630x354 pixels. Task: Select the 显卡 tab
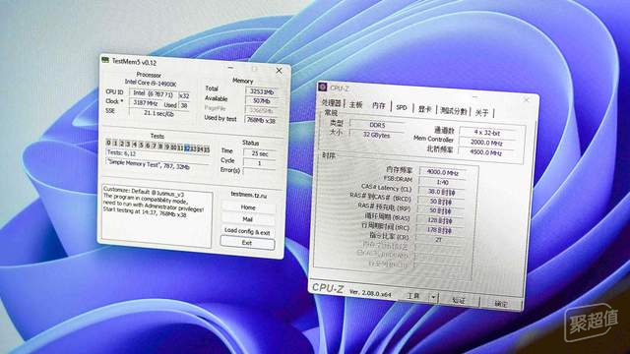[x=424, y=109]
